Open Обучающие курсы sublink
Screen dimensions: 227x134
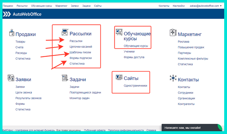pyautogui.click(x=136, y=46)
